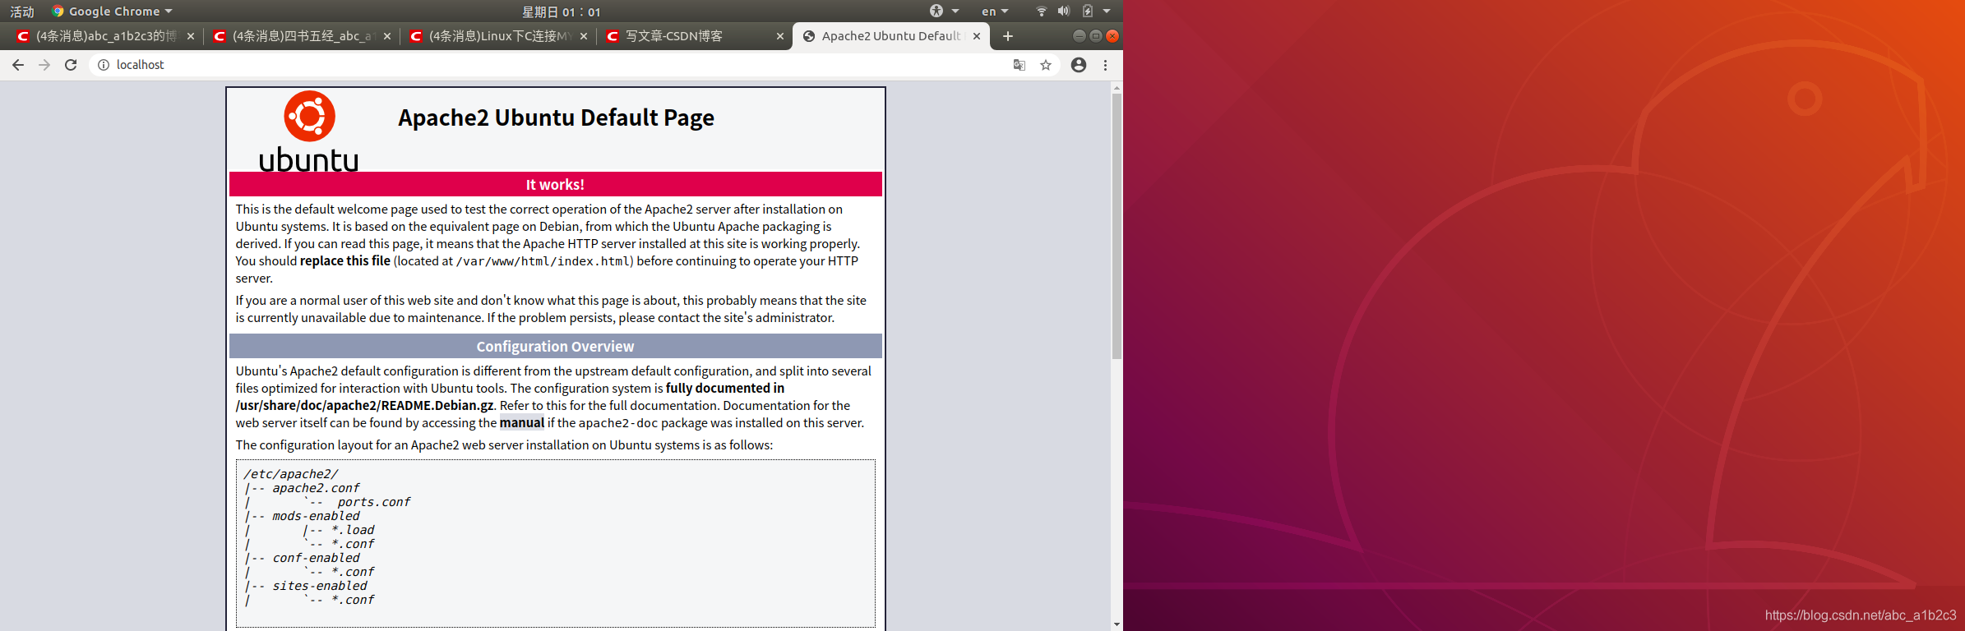Click the scrollbar up arrow
Image resolution: width=1965 pixels, height=631 pixels.
1117,87
